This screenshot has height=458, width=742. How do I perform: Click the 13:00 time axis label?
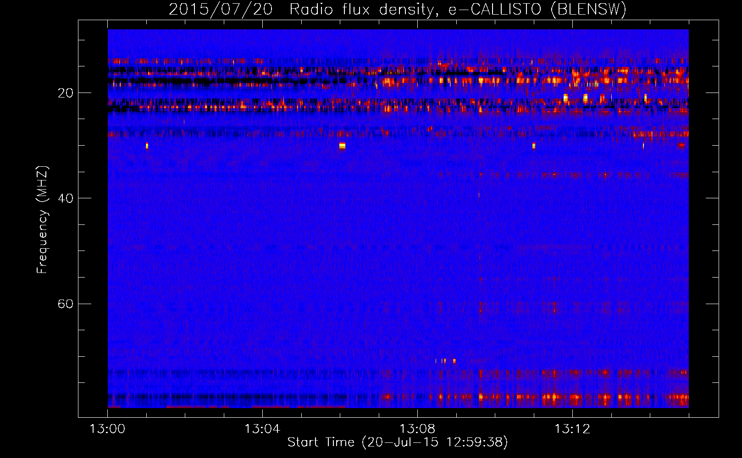pyautogui.click(x=107, y=429)
